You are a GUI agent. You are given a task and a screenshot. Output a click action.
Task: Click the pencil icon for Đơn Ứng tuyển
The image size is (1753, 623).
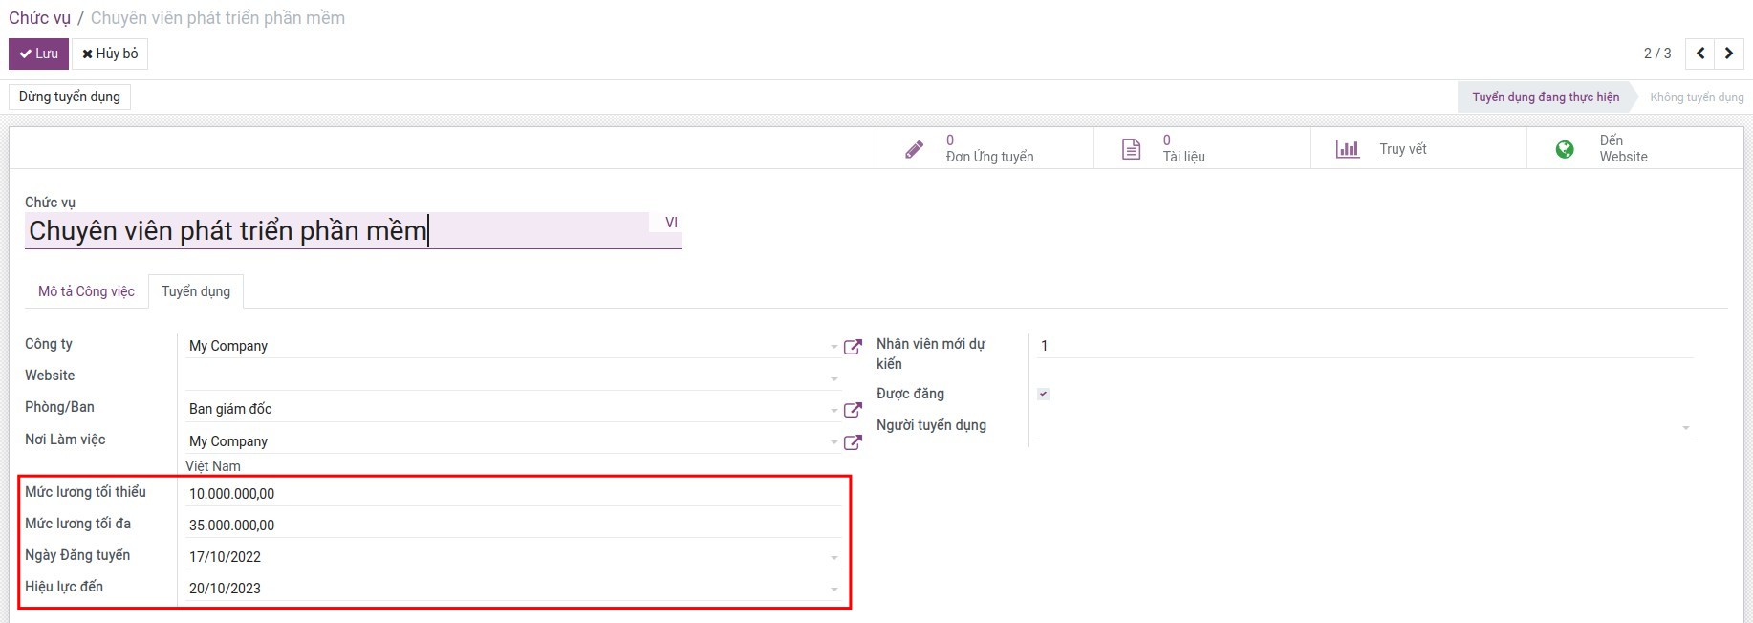tap(914, 149)
